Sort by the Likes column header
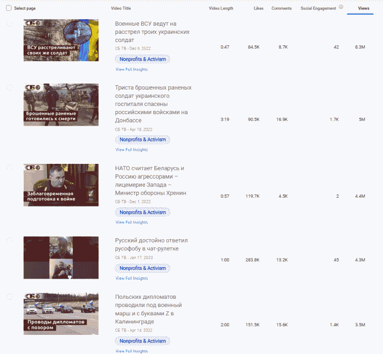This screenshot has width=383, height=354. [258, 8]
